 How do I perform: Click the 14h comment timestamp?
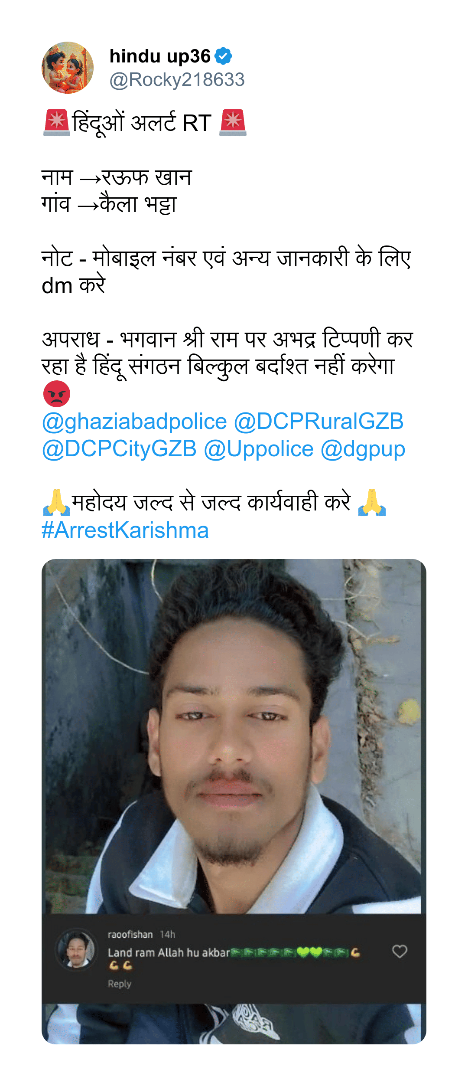(167, 934)
